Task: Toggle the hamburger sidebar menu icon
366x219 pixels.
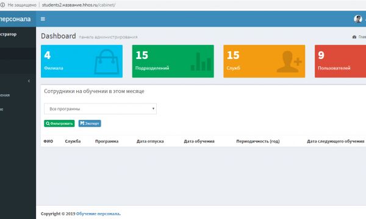Action: coord(43,19)
